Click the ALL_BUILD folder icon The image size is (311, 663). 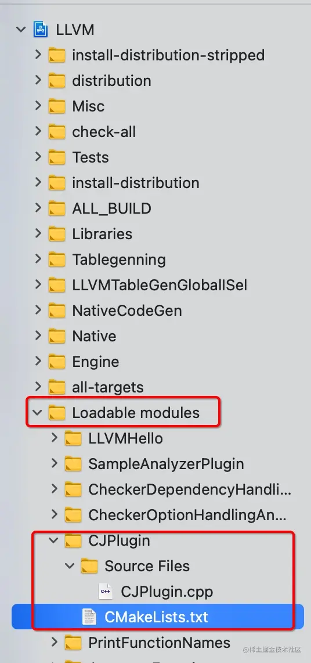(x=57, y=208)
